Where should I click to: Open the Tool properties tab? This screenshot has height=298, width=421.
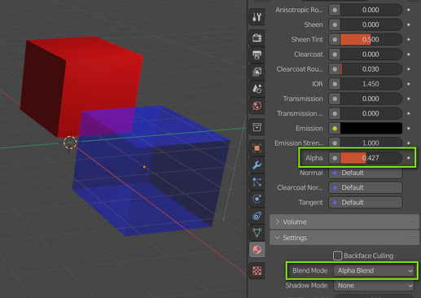(257, 17)
